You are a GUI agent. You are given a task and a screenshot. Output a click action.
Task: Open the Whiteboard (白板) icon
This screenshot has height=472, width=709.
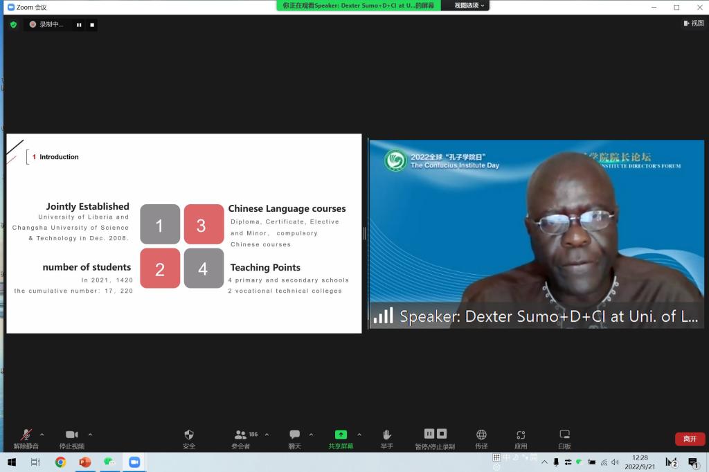564,435
